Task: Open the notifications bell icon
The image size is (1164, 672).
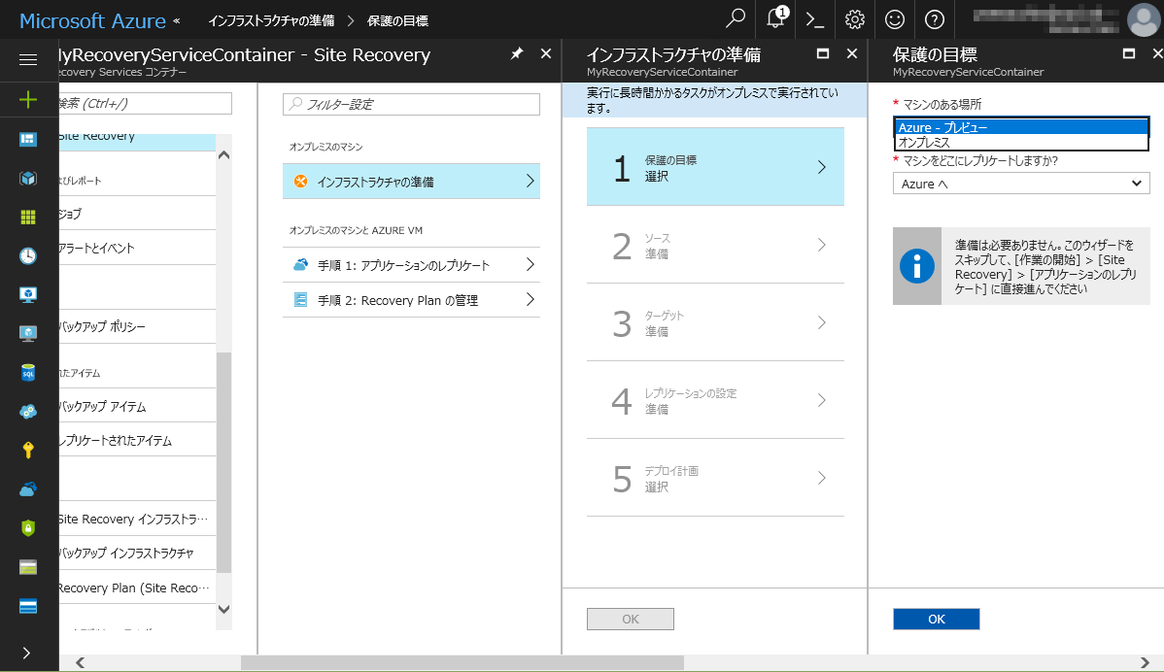Action: click(775, 19)
